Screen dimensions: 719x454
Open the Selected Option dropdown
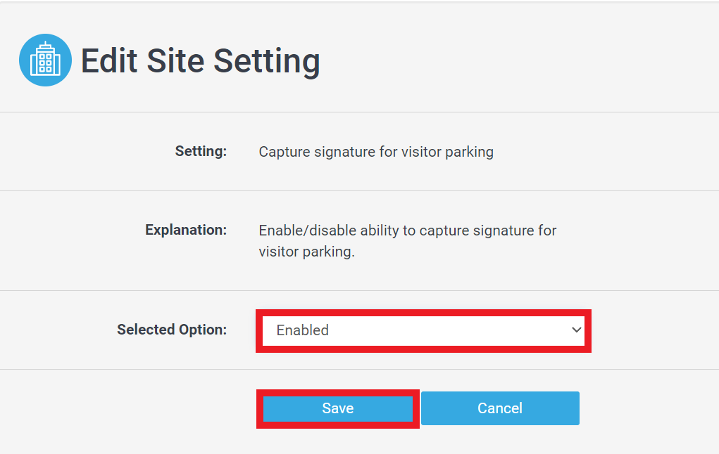(x=423, y=330)
